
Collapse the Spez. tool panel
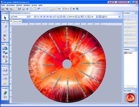tap(7, 66)
